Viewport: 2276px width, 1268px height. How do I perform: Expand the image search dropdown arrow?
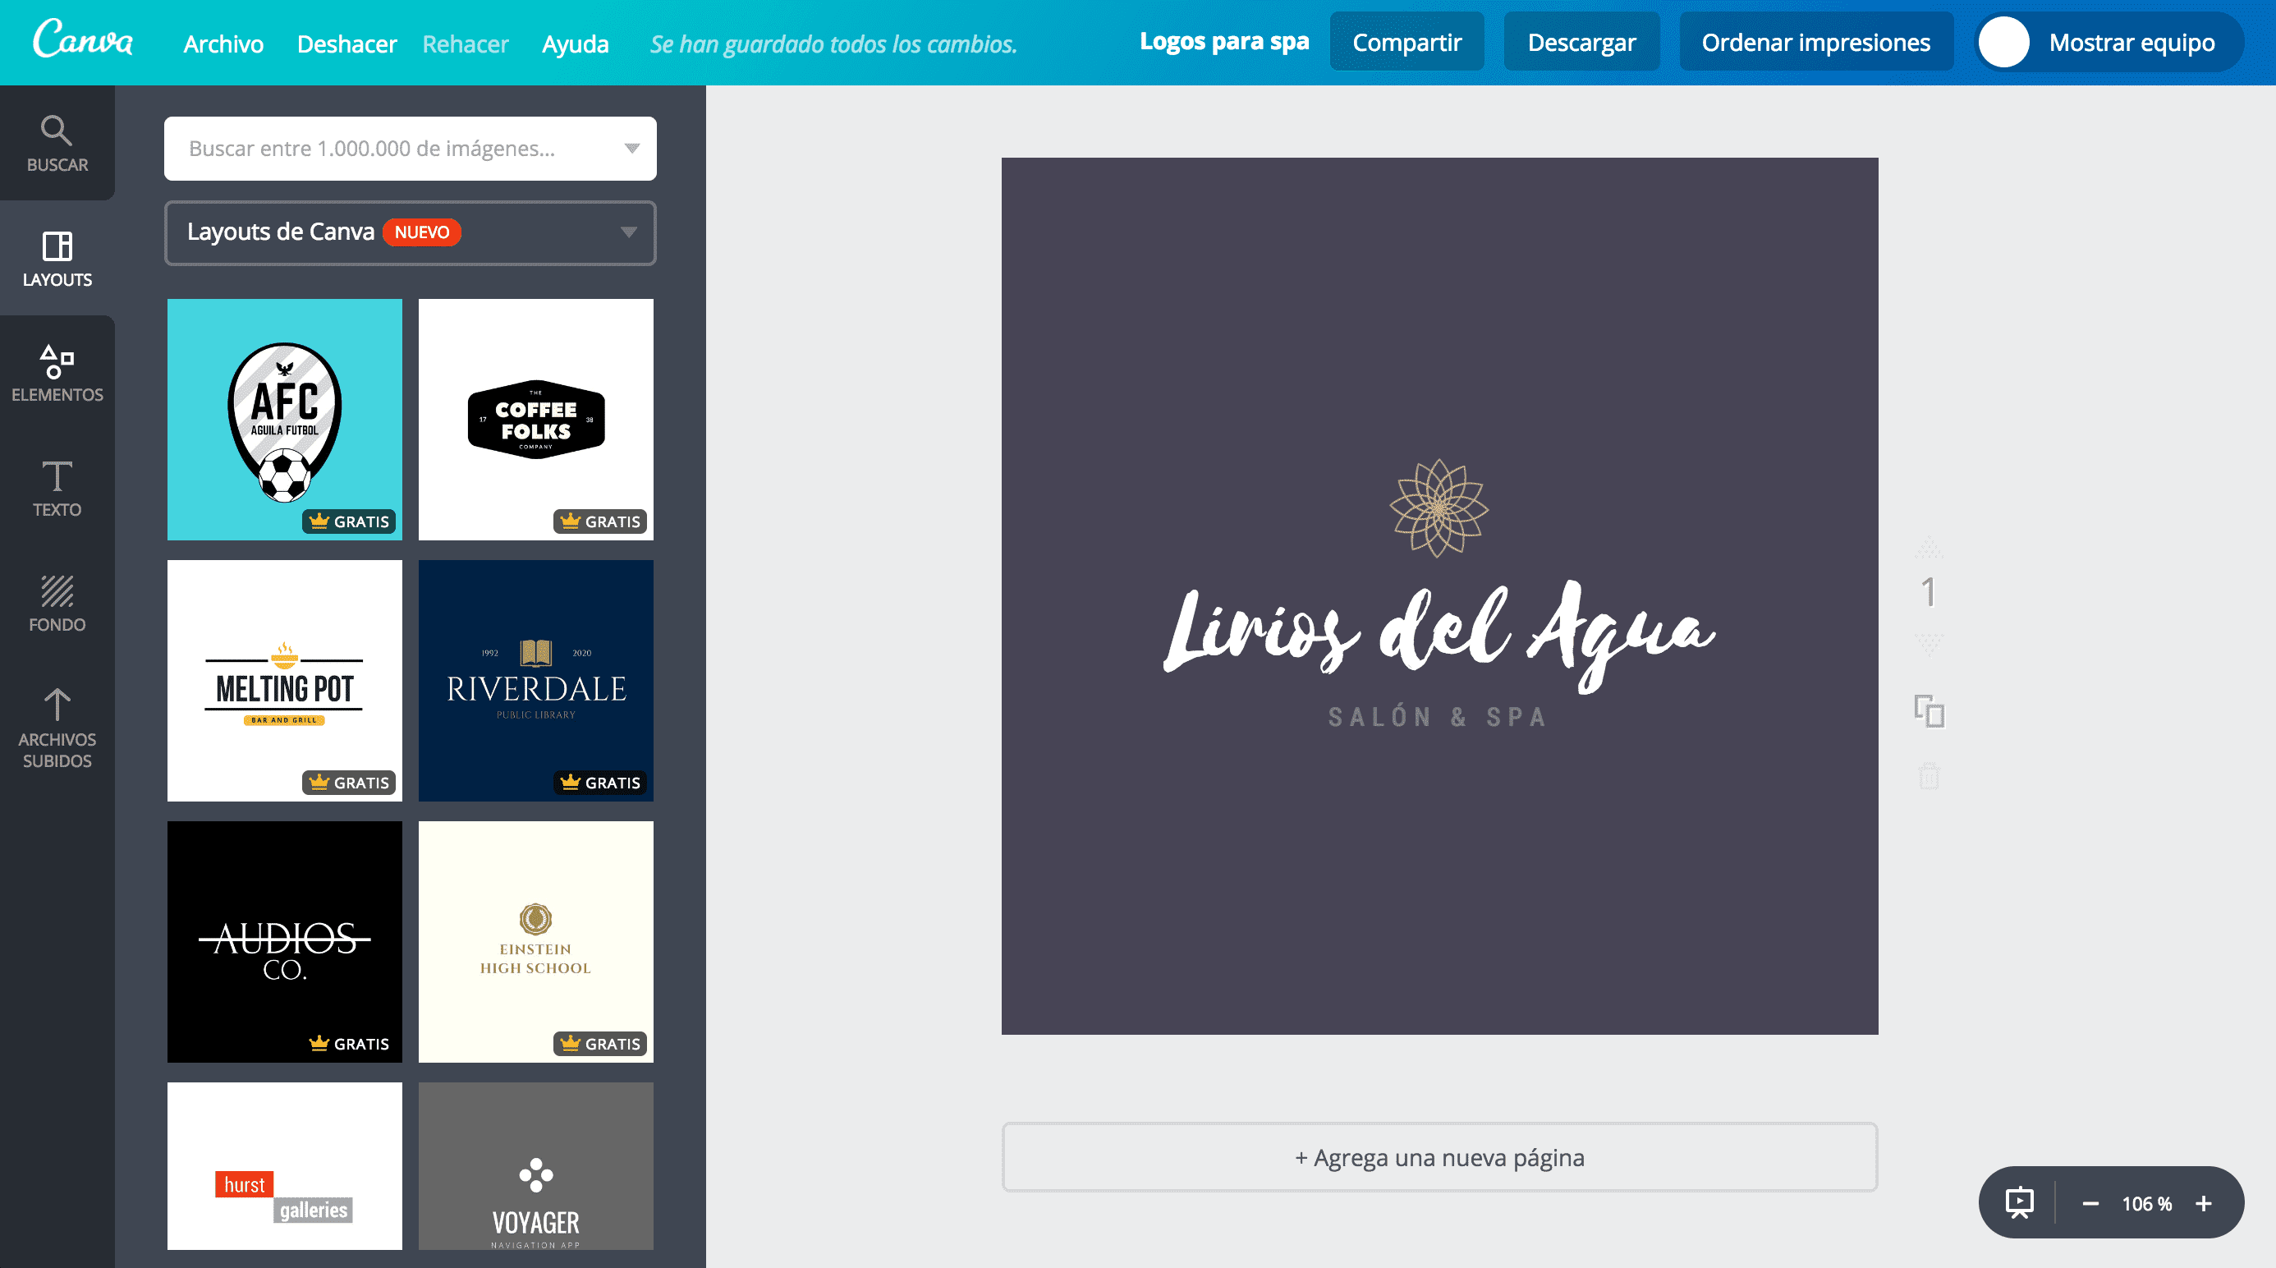[631, 149]
